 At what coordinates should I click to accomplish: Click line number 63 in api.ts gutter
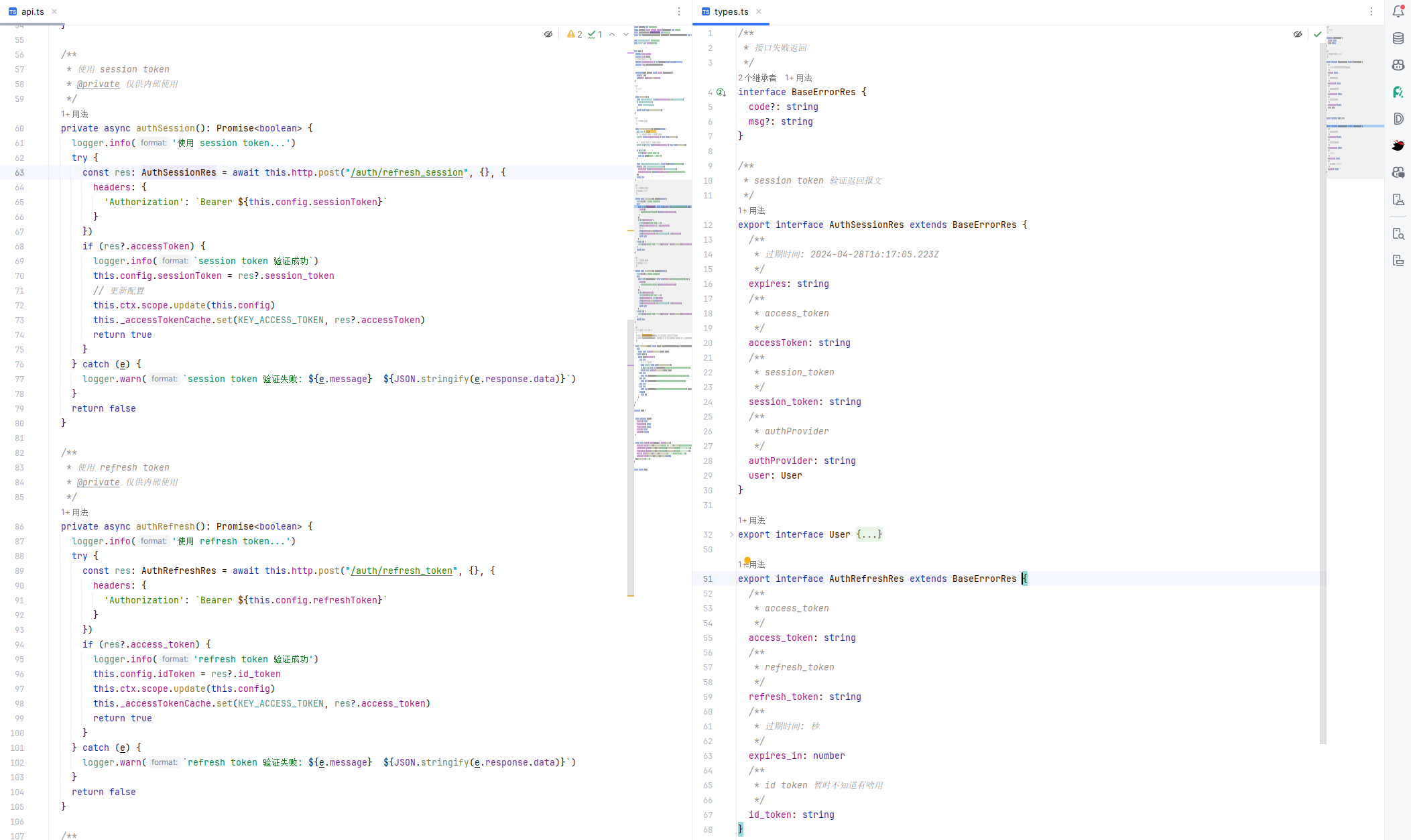(x=19, y=172)
